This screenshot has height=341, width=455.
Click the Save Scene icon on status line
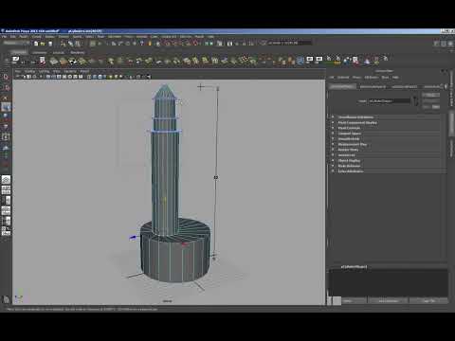click(50, 44)
